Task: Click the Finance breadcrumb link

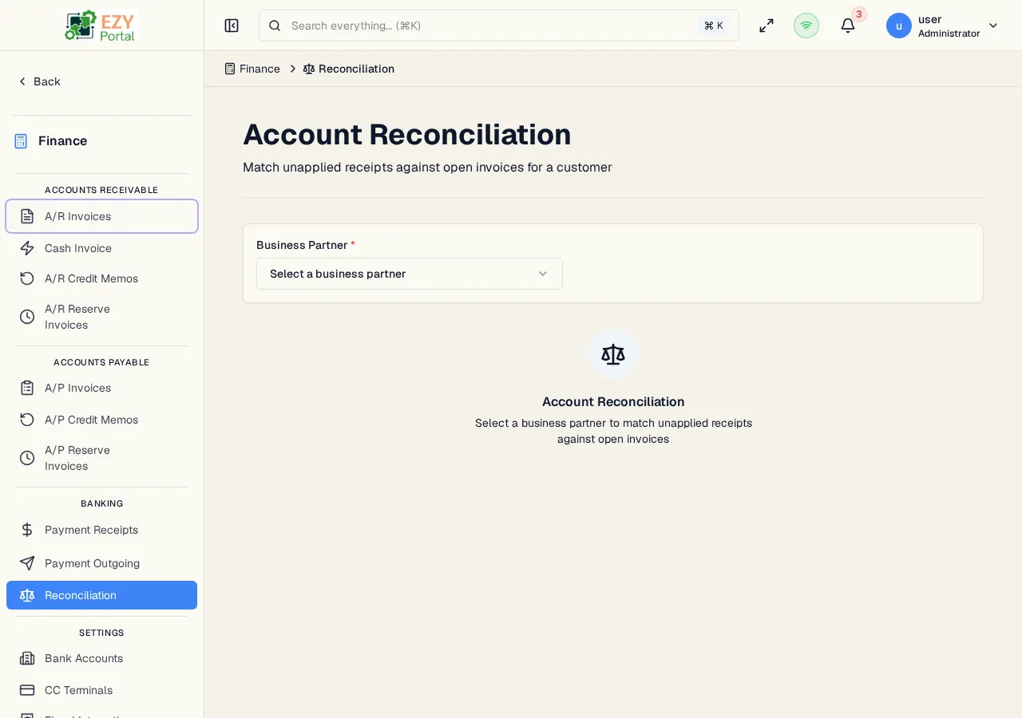Action: click(x=252, y=69)
